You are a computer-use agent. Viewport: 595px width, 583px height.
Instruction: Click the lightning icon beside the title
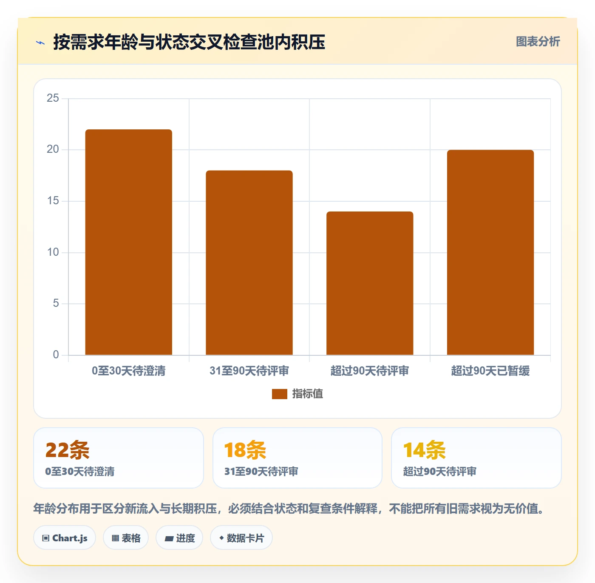(x=40, y=43)
